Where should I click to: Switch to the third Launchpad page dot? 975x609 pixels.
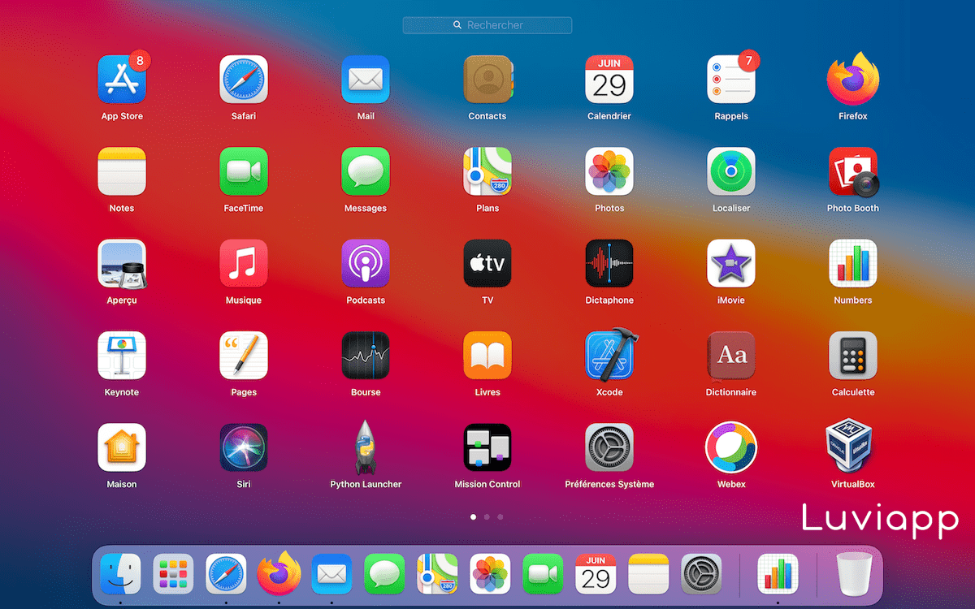tap(500, 516)
